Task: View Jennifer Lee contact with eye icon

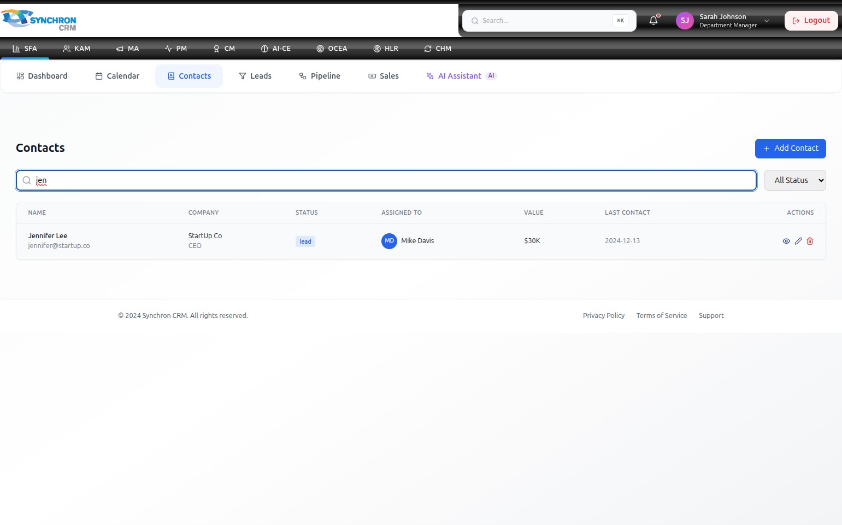Action: 786,241
